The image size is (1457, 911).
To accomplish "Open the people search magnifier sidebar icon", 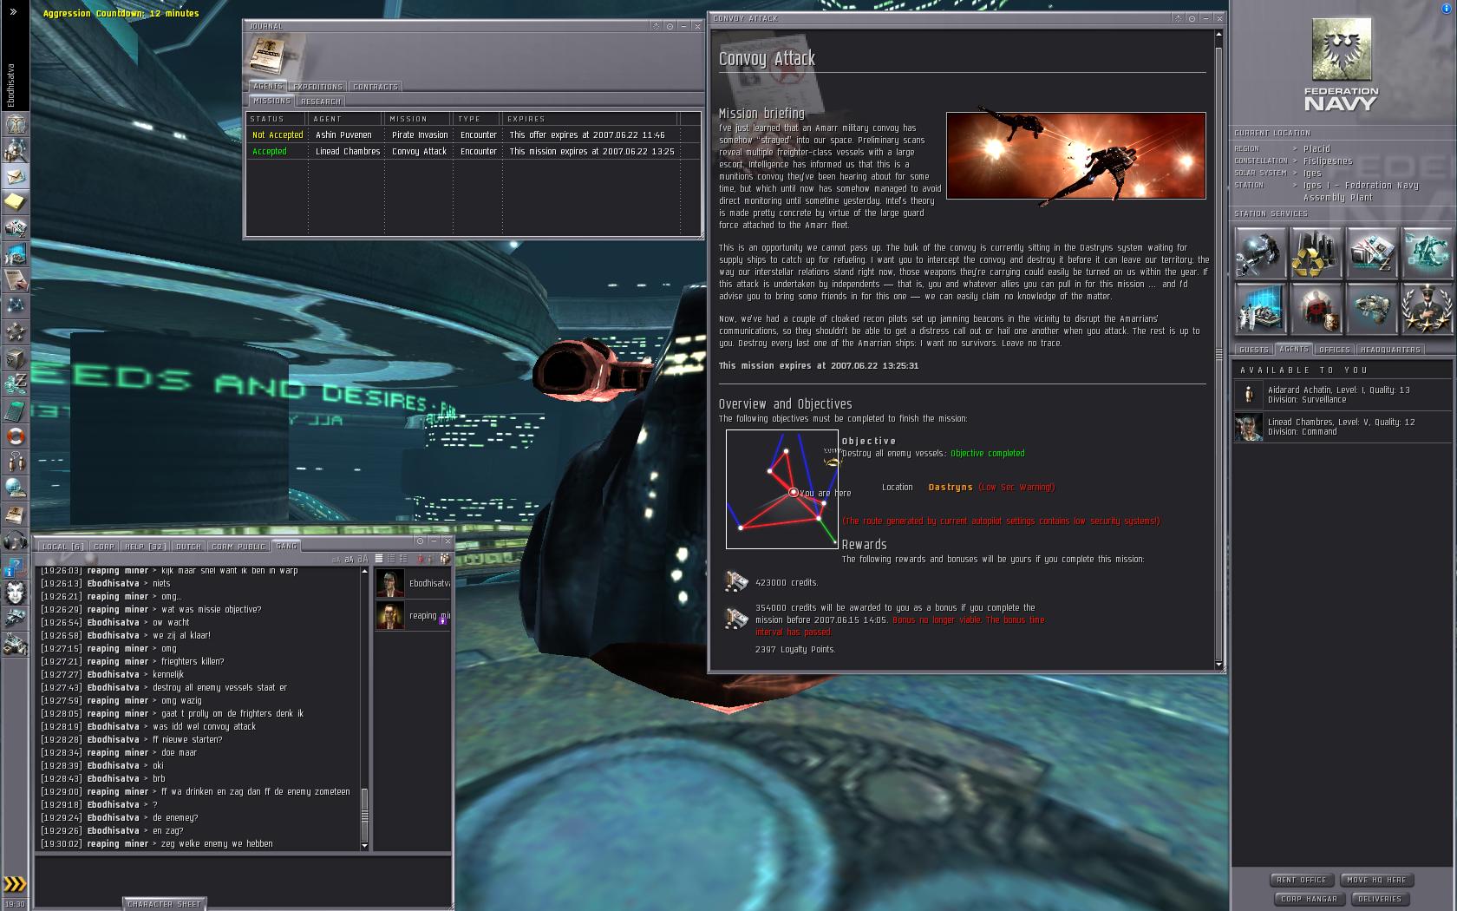I will click(16, 150).
